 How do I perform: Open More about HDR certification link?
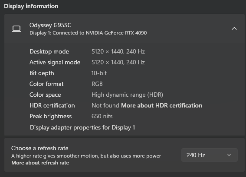pos(161,105)
